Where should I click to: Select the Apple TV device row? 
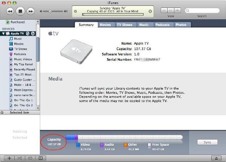[x=18, y=34]
